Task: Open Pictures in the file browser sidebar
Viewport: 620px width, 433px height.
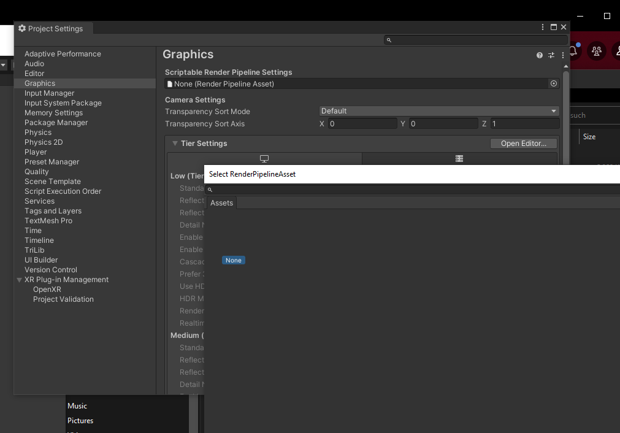Action: 80,420
